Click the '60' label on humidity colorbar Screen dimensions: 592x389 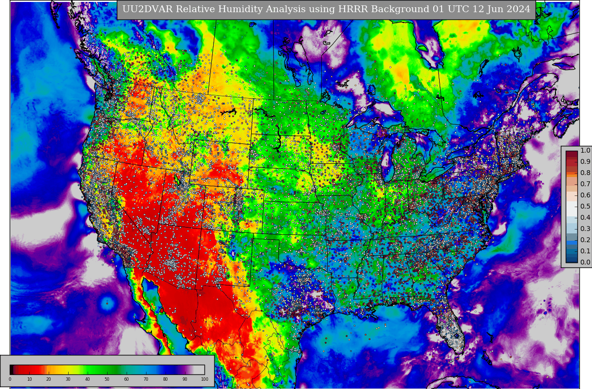point(127,379)
